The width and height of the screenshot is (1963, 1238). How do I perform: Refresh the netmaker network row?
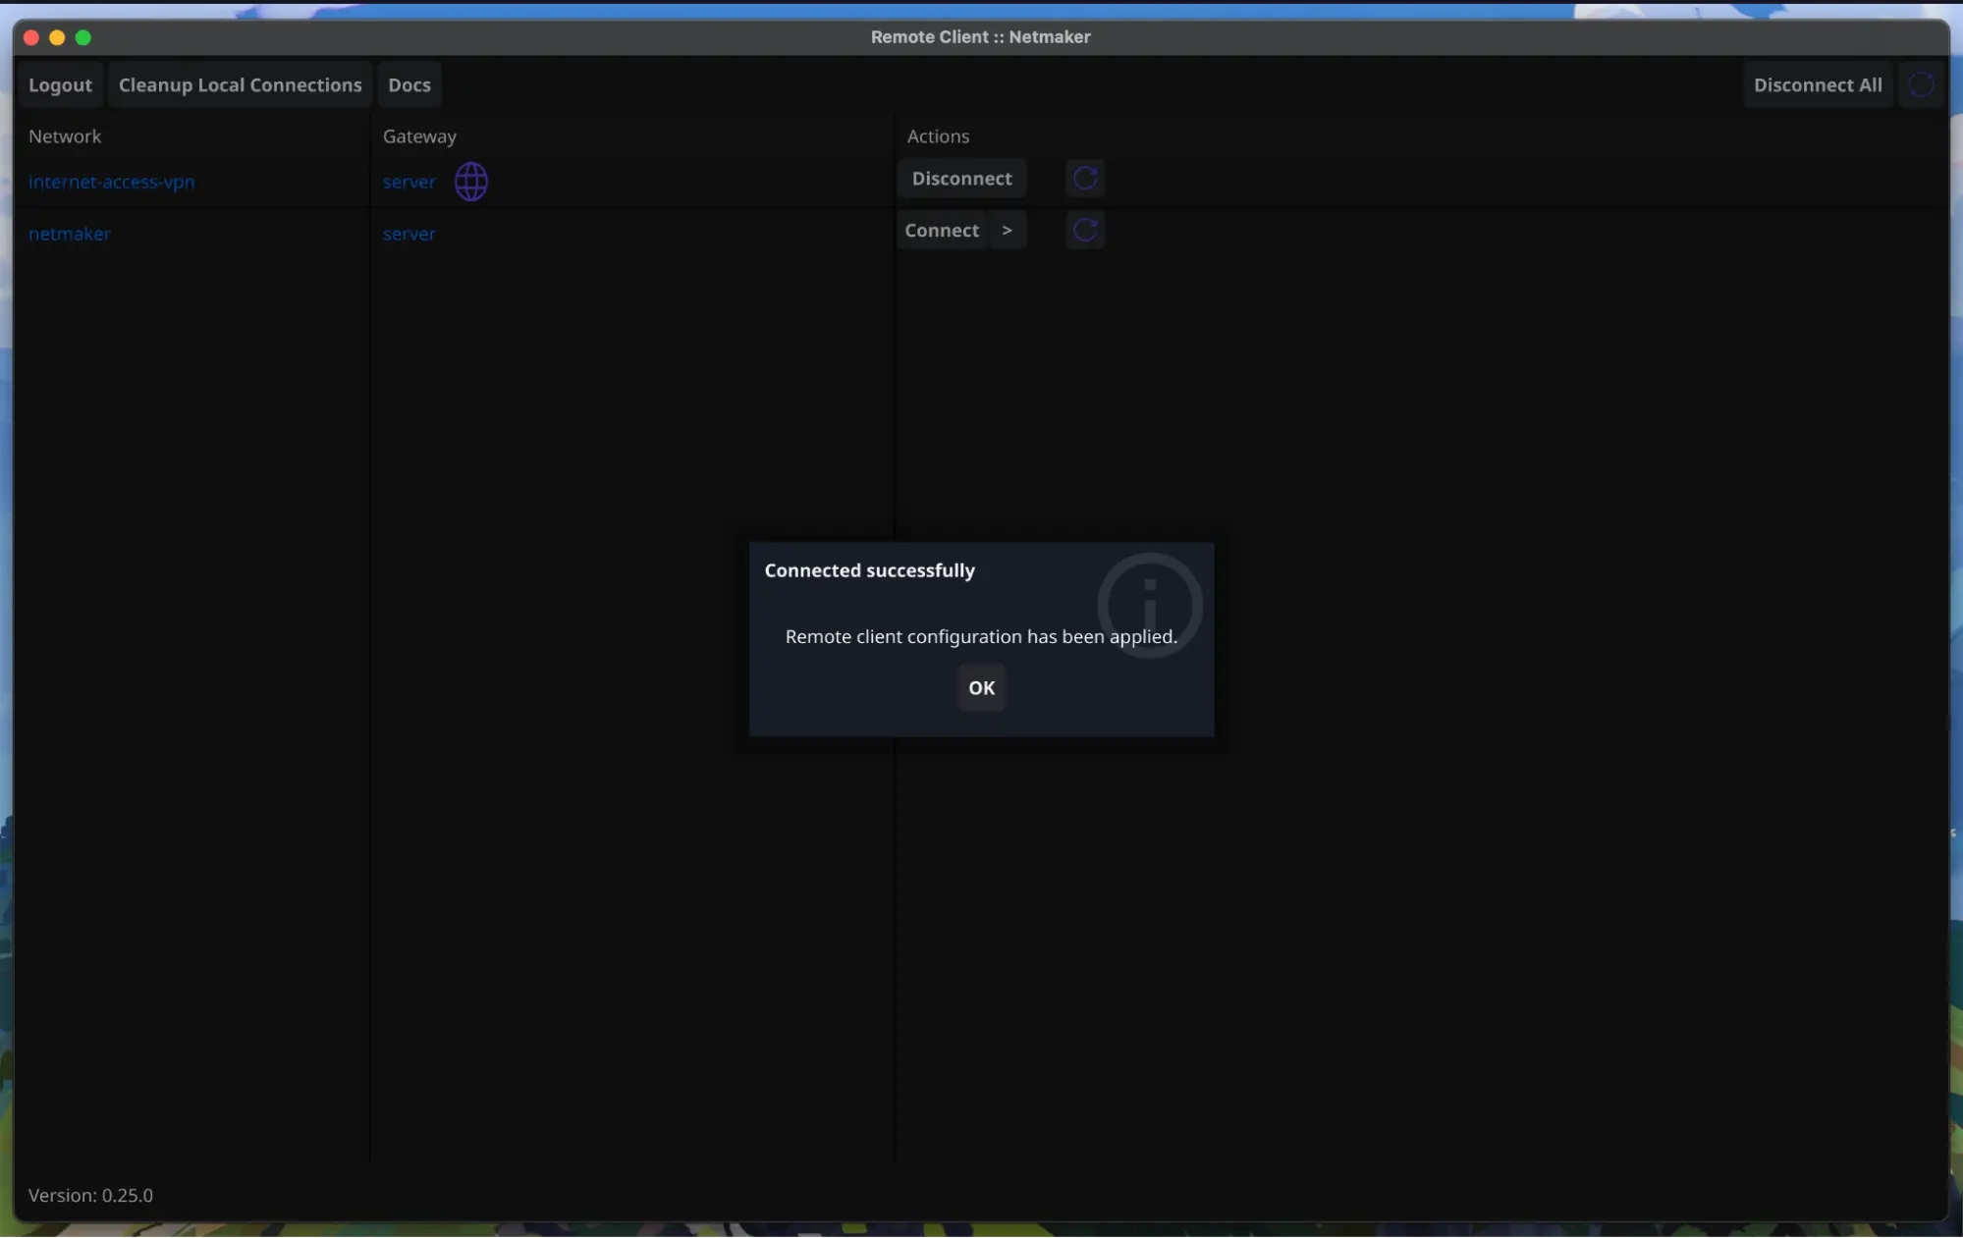point(1084,231)
